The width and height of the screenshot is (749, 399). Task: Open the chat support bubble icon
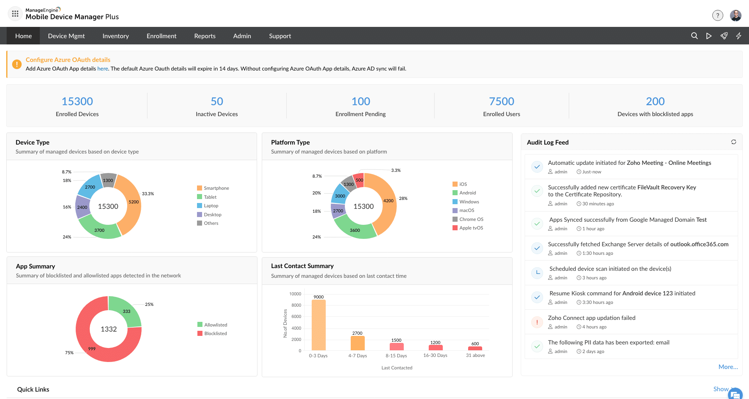coord(735,394)
